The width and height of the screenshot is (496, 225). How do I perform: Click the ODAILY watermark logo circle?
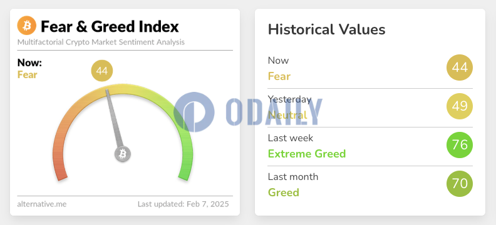click(194, 112)
